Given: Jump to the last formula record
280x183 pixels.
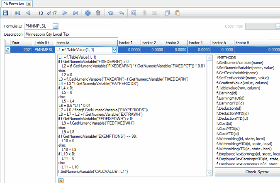Looking at the screenshot, I should coord(75,13).
